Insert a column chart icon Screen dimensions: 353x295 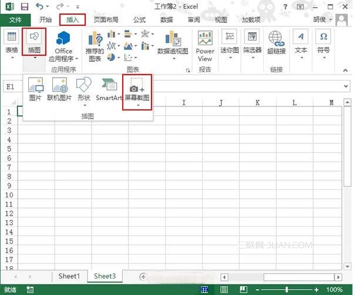(112, 34)
